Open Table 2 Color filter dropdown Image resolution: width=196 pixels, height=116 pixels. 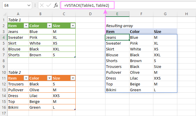[49, 78]
